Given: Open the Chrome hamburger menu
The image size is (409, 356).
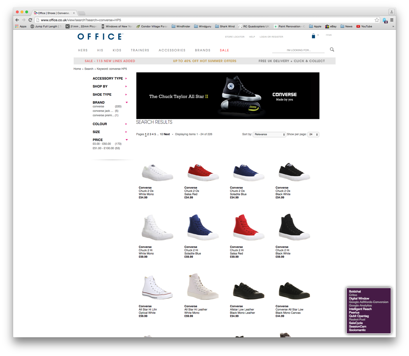Looking at the screenshot, I should coord(392,20).
